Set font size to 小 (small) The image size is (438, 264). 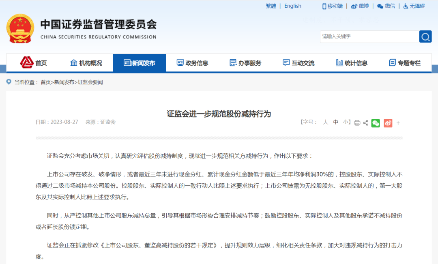click(345, 122)
